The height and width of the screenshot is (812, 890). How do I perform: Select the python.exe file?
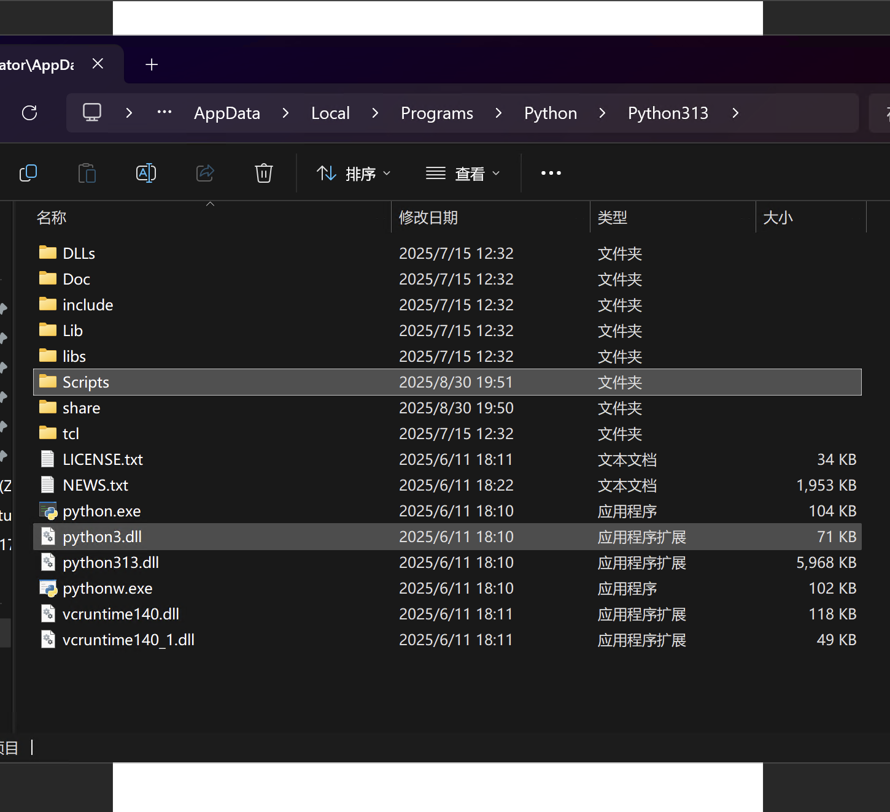tap(102, 511)
